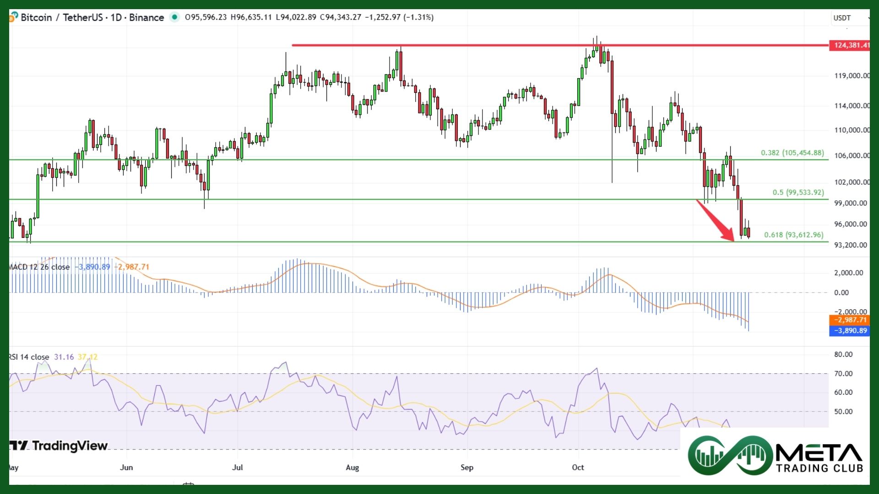The image size is (879, 494).
Task: Click the orange -2,987.71 MACD value tag
Action: click(x=849, y=320)
